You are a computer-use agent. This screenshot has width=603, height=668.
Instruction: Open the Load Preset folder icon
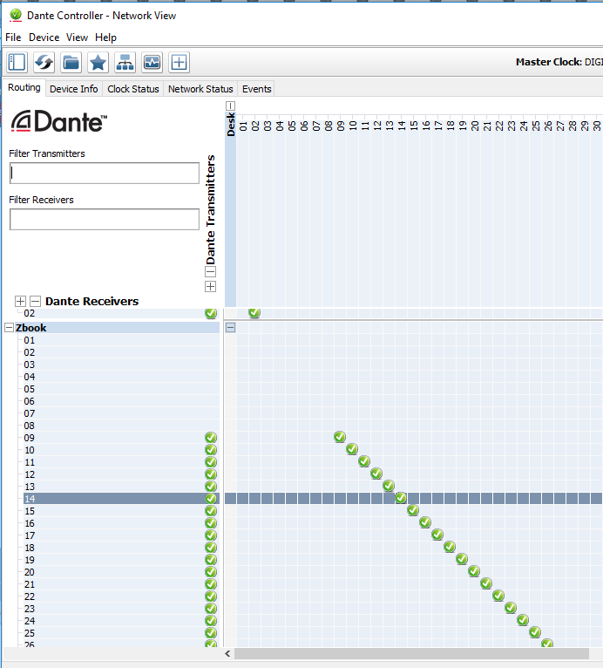71,63
